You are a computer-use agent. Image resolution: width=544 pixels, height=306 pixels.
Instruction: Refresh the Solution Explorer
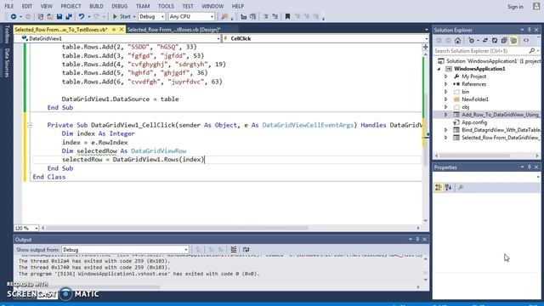pos(495,41)
